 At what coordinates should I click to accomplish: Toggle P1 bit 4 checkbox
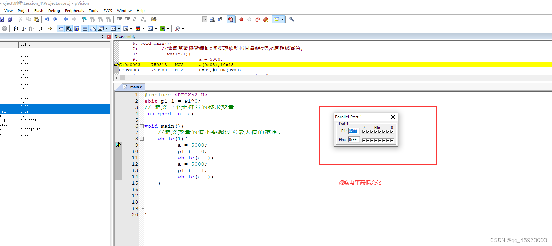click(x=376, y=132)
